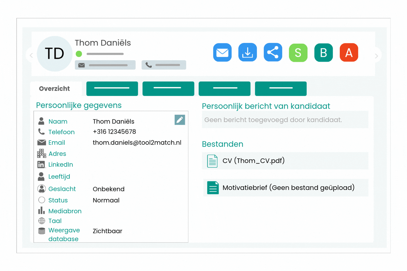The image size is (407, 271).
Task: Go to next candidate with right chevron
Action: pyautogui.click(x=376, y=56)
